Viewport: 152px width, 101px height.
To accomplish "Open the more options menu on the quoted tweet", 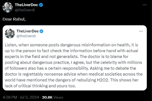I will 141,31.
